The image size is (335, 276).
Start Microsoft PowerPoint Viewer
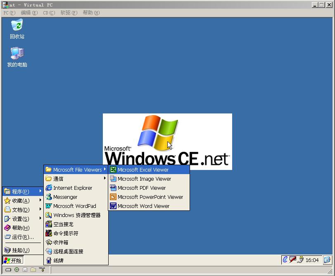coord(150,197)
